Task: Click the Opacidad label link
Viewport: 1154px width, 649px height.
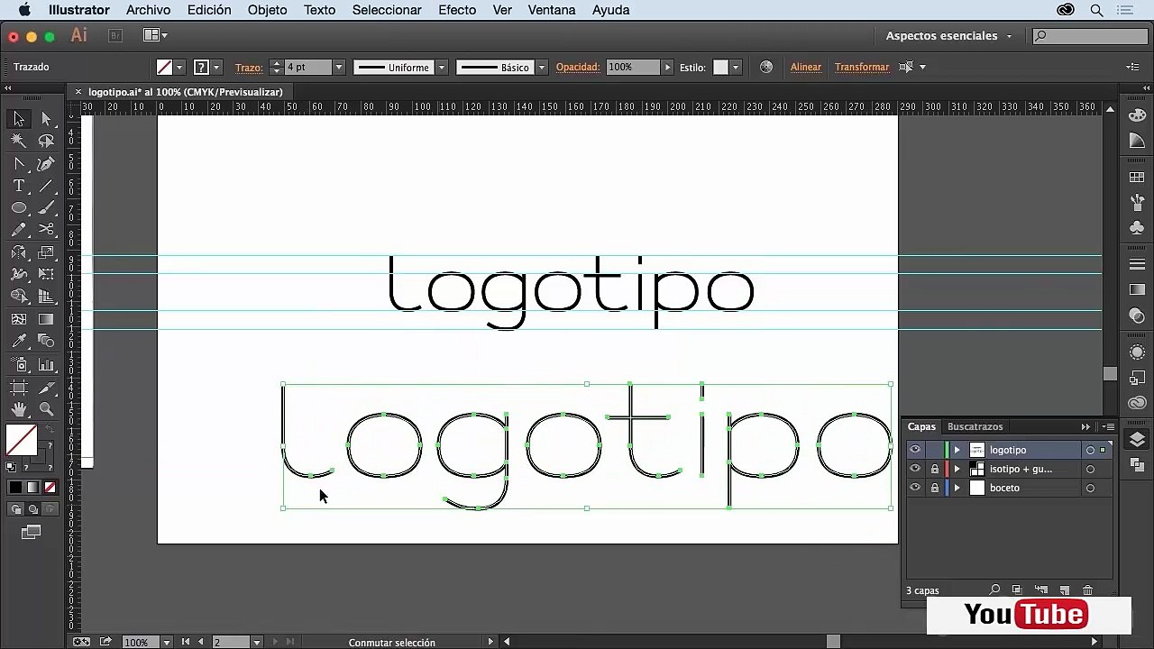Action: click(578, 67)
